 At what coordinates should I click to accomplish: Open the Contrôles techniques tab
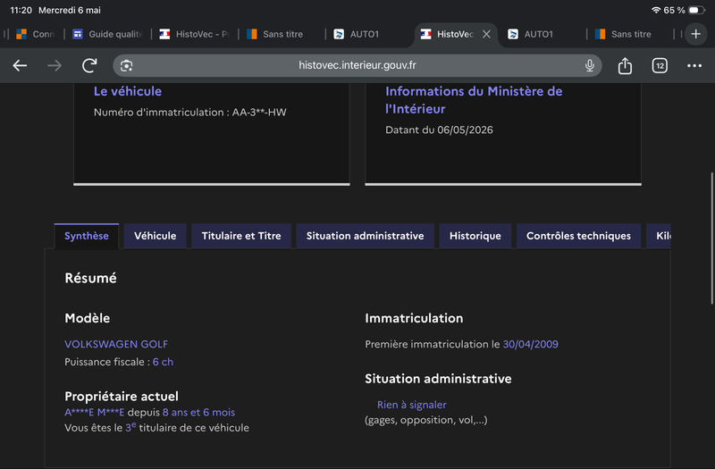(578, 236)
